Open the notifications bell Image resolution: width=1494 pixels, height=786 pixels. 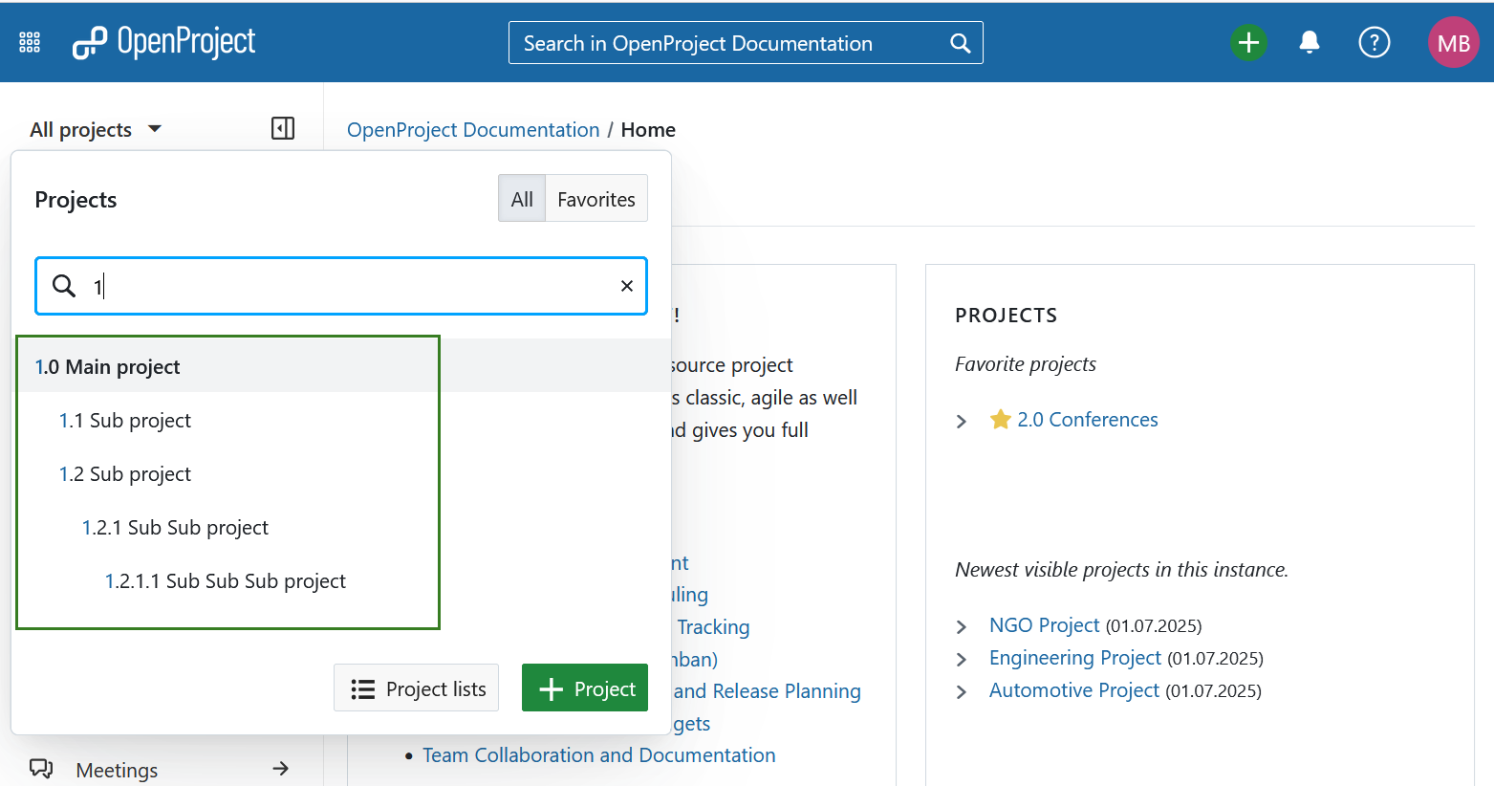tap(1310, 42)
